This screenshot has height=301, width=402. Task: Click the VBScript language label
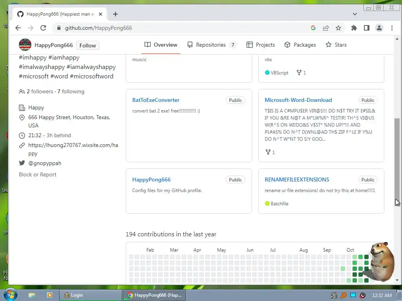[280, 73]
